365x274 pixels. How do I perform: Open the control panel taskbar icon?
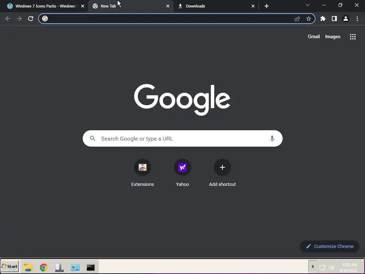pyautogui.click(x=75, y=267)
